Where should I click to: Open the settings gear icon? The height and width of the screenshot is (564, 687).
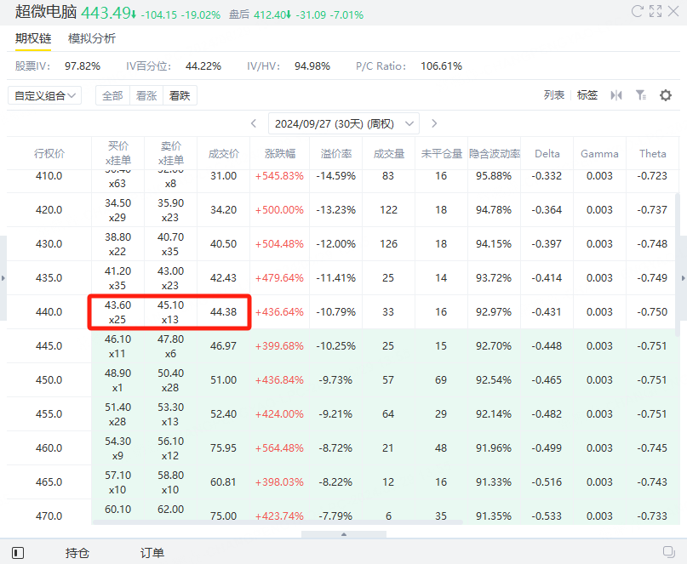click(x=666, y=95)
